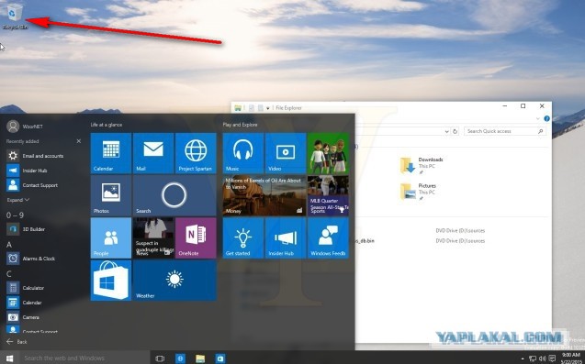Click the A letter header in app list
This screenshot has width=585, height=364.
(x=9, y=245)
